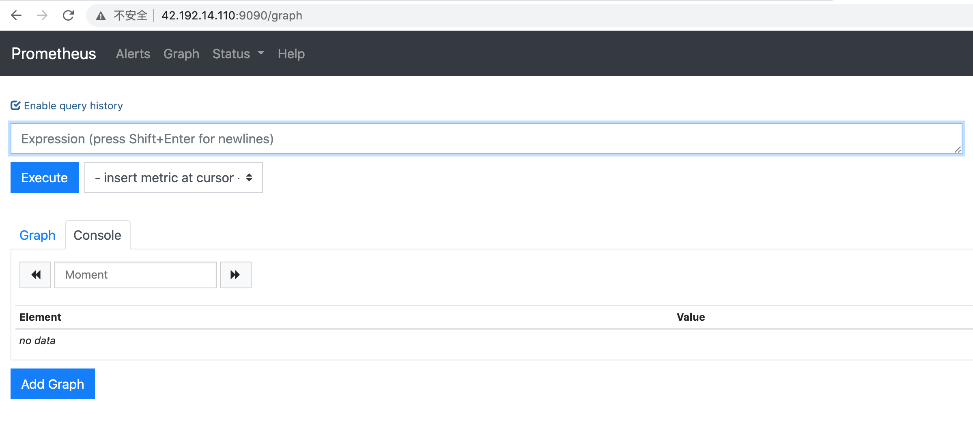This screenshot has height=426, width=973.
Task: Click the Value column header
Action: pos(691,317)
